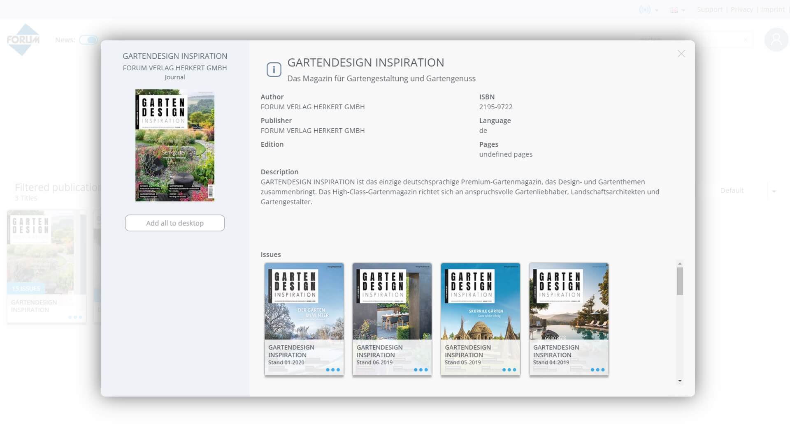
Task: Click the issues list scrollbar thumb
Action: pyautogui.click(x=680, y=281)
